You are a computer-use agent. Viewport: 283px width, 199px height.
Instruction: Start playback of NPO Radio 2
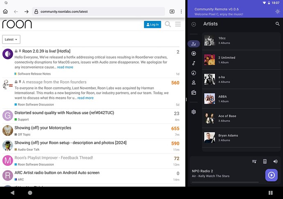(272, 175)
